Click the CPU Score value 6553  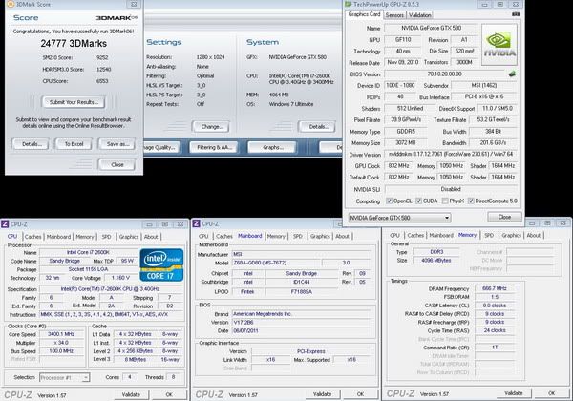pyautogui.click(x=102, y=81)
